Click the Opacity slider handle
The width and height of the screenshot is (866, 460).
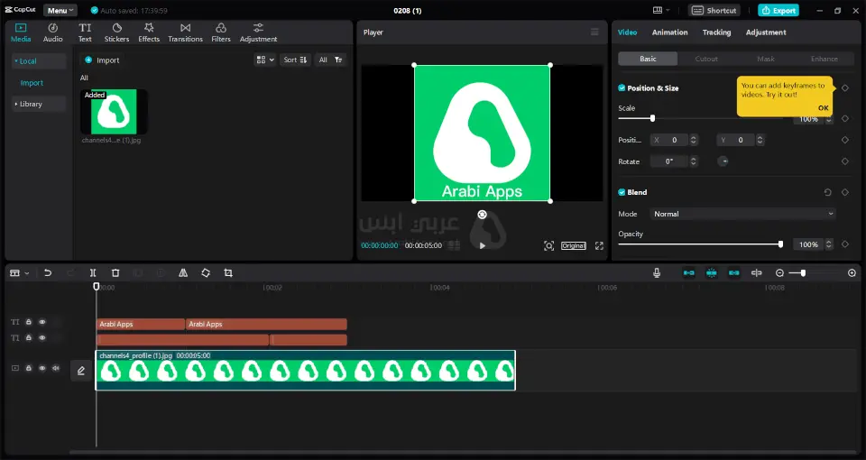(780, 244)
